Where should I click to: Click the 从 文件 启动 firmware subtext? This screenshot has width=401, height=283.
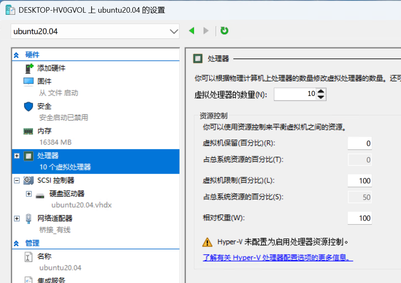[x=59, y=93]
